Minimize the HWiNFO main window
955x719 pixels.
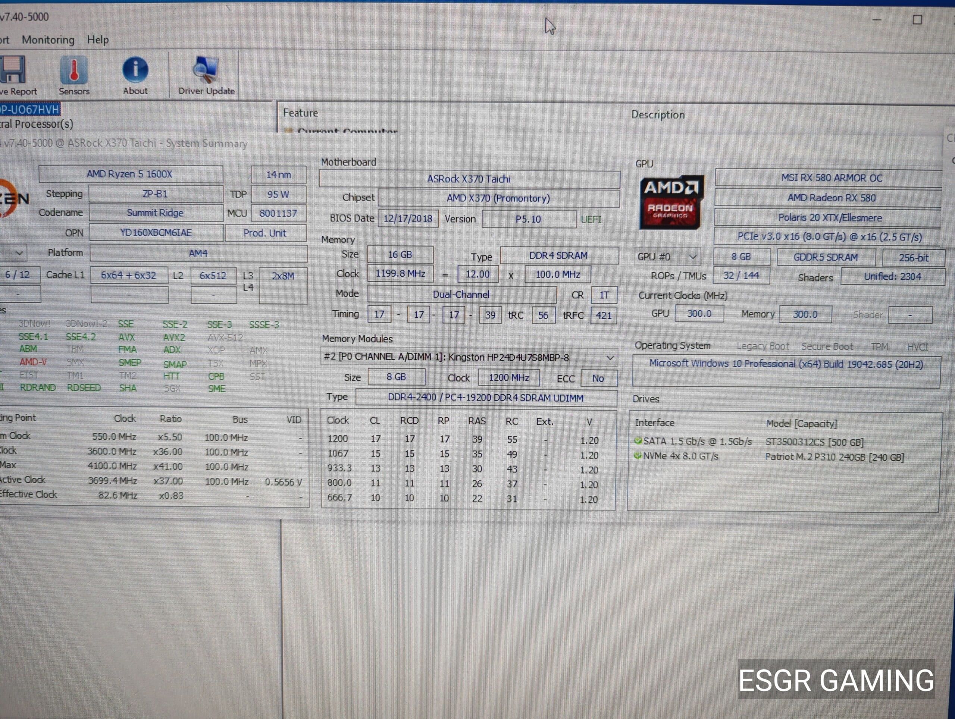coord(876,20)
